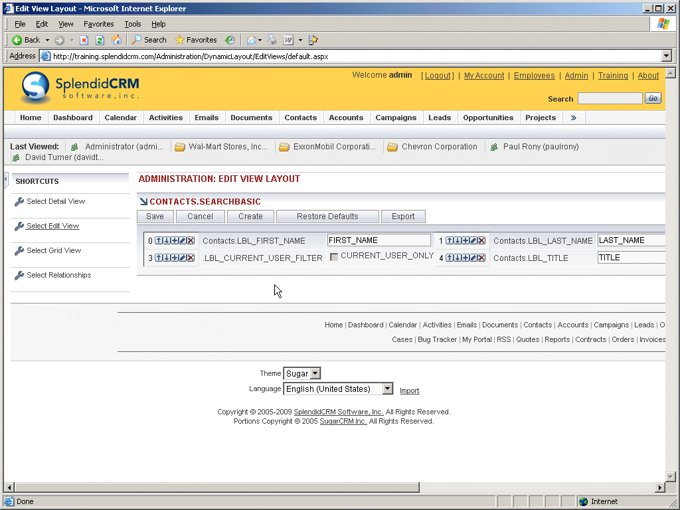Delete the LBL_CURRENT_USER_FILTER field
This screenshot has width=680, height=510.
click(191, 258)
